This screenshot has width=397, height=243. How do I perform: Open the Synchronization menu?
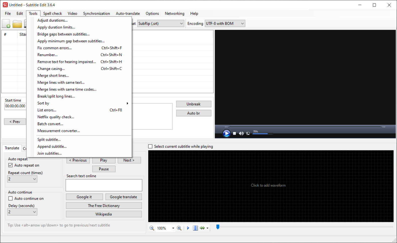point(96,14)
